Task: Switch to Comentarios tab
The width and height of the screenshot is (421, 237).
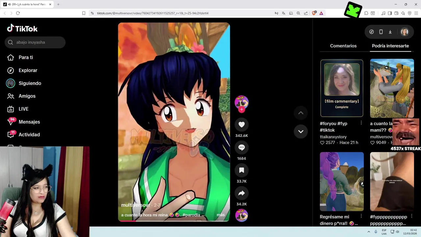Action: point(343,46)
